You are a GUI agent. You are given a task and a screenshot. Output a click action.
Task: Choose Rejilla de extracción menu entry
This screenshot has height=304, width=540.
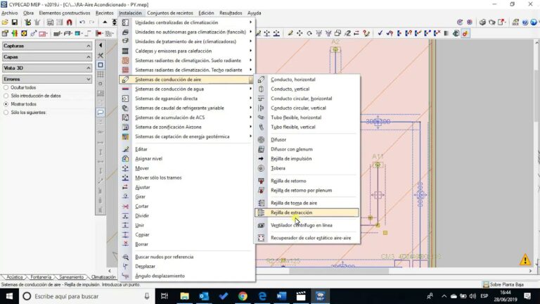click(x=307, y=213)
